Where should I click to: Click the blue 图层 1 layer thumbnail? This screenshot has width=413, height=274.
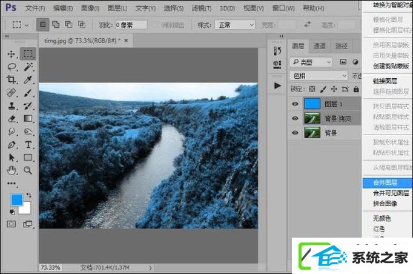coord(312,104)
